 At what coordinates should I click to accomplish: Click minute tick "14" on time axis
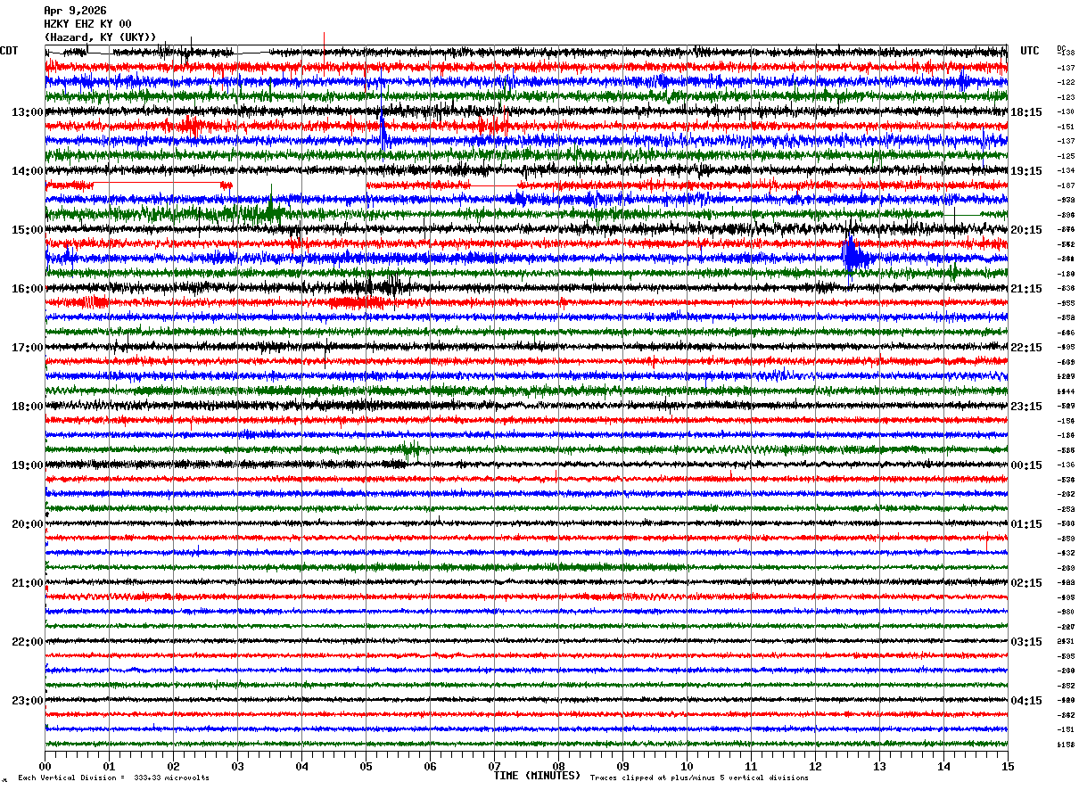(x=943, y=766)
